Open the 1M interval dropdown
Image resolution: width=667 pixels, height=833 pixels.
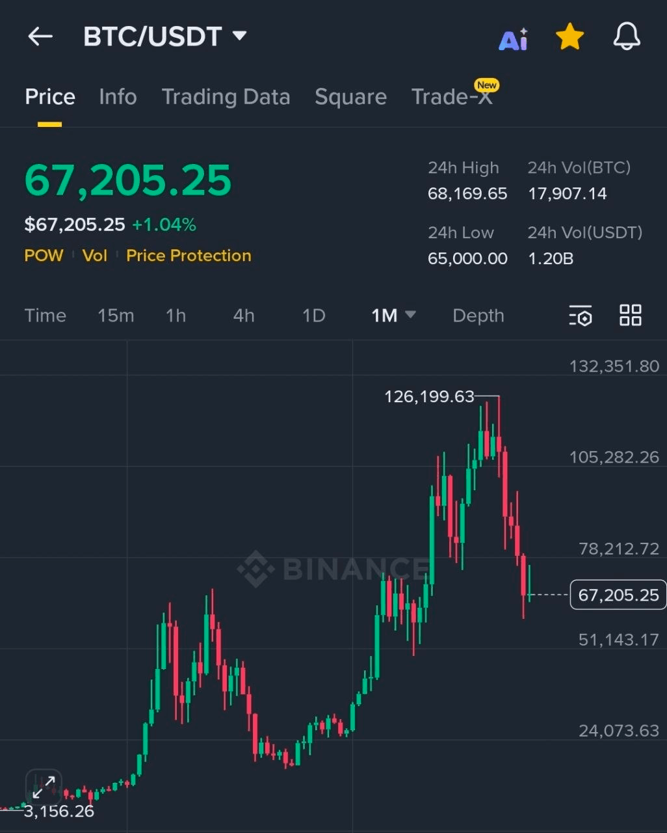click(x=393, y=316)
